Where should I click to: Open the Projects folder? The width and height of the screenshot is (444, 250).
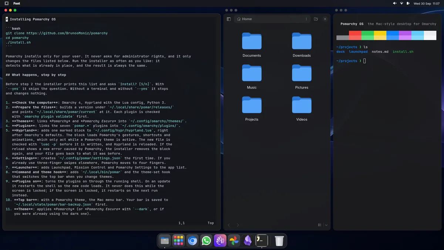coord(252,109)
